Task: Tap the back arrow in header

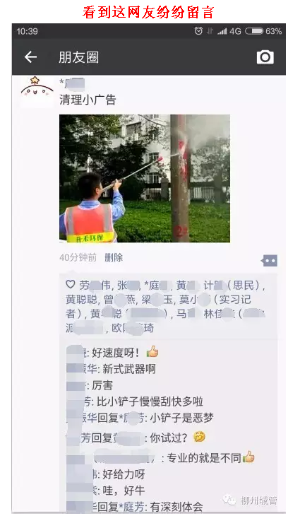Action: pyautogui.click(x=30, y=57)
